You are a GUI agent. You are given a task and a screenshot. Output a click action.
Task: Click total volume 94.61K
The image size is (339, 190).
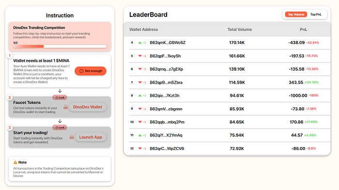click(x=237, y=96)
